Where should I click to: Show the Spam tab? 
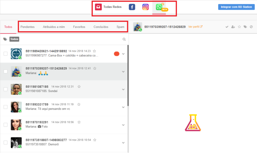coord(120,27)
